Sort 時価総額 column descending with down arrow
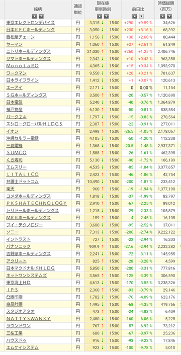Image resolution: width=181 pixels, height=355 pixels. (169, 16)
